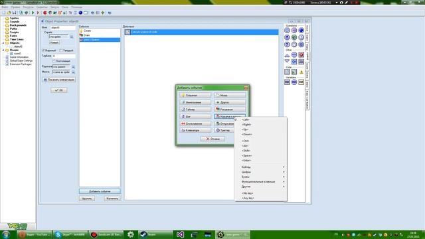
Task: Select the Check Object blue ball action
Action: [x=301, y=31]
